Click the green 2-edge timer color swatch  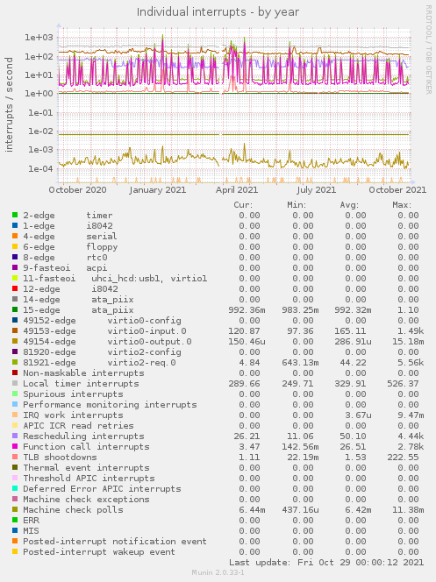pos(15,215)
